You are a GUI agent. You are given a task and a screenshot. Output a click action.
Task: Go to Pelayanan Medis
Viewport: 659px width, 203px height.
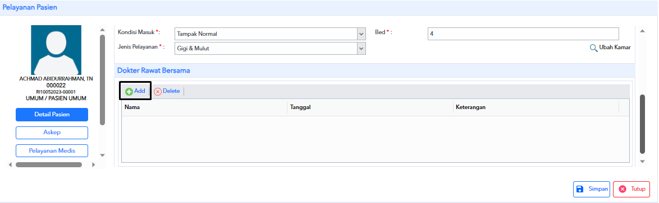click(x=52, y=150)
